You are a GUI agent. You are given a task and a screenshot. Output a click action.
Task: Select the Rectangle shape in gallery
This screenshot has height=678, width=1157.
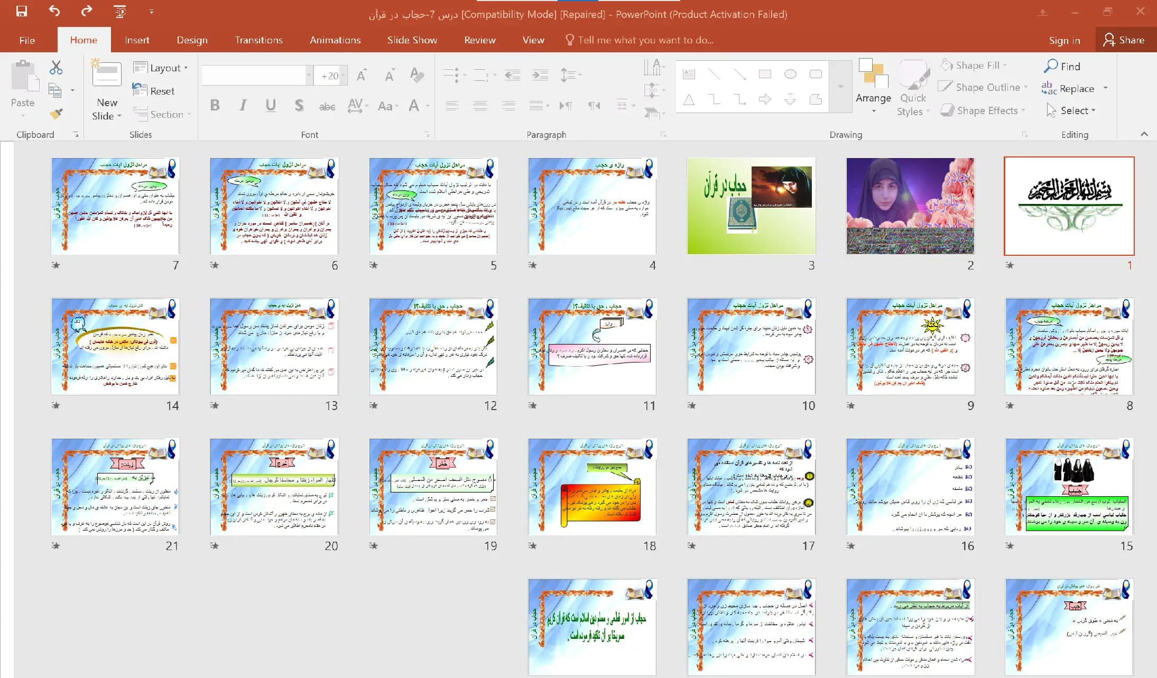click(765, 74)
